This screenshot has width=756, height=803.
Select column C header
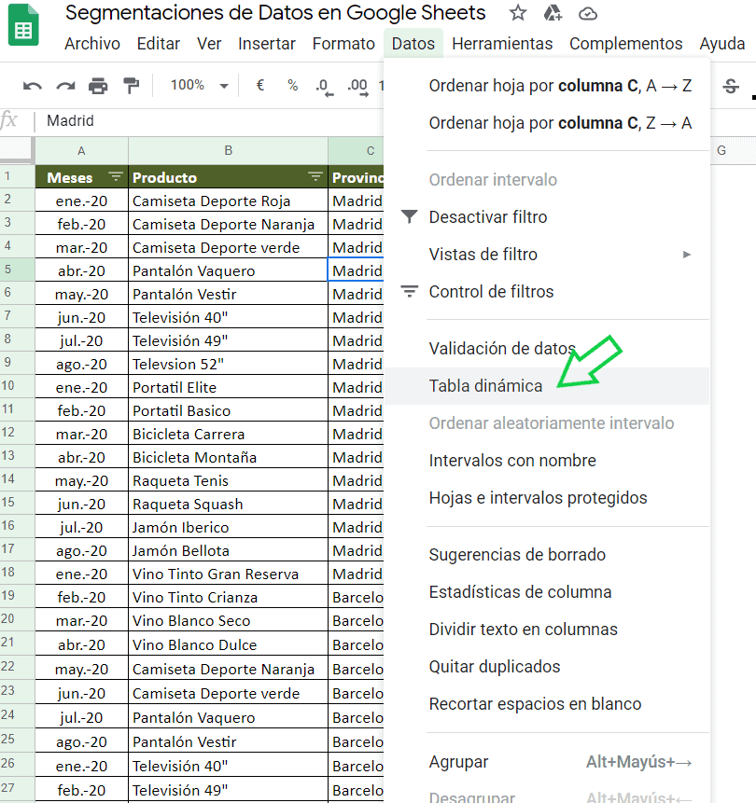point(357,150)
